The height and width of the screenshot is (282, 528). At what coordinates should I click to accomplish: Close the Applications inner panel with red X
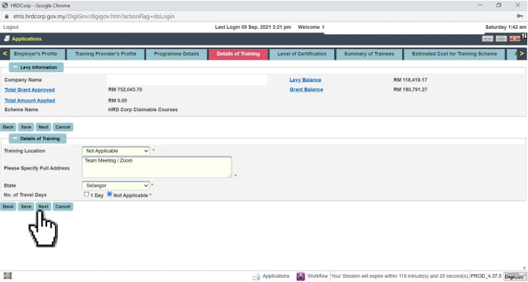[x=514, y=39]
